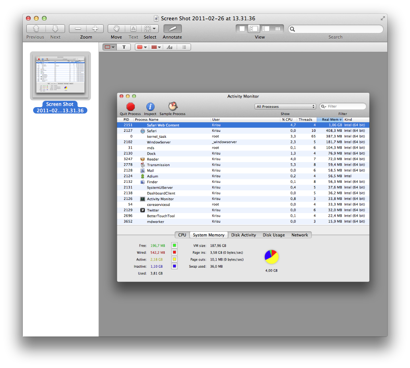
Task: Switch to content-only view mode
Action: pyautogui.click(x=242, y=29)
